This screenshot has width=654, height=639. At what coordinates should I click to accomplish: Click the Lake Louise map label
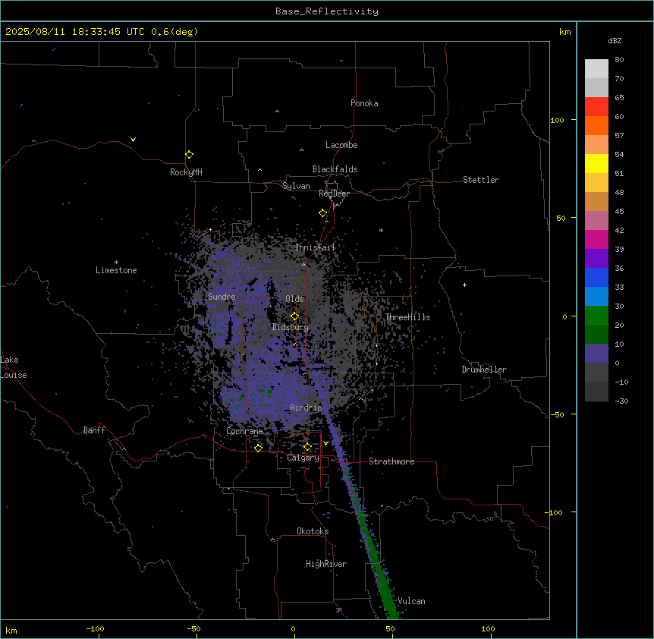coord(12,367)
